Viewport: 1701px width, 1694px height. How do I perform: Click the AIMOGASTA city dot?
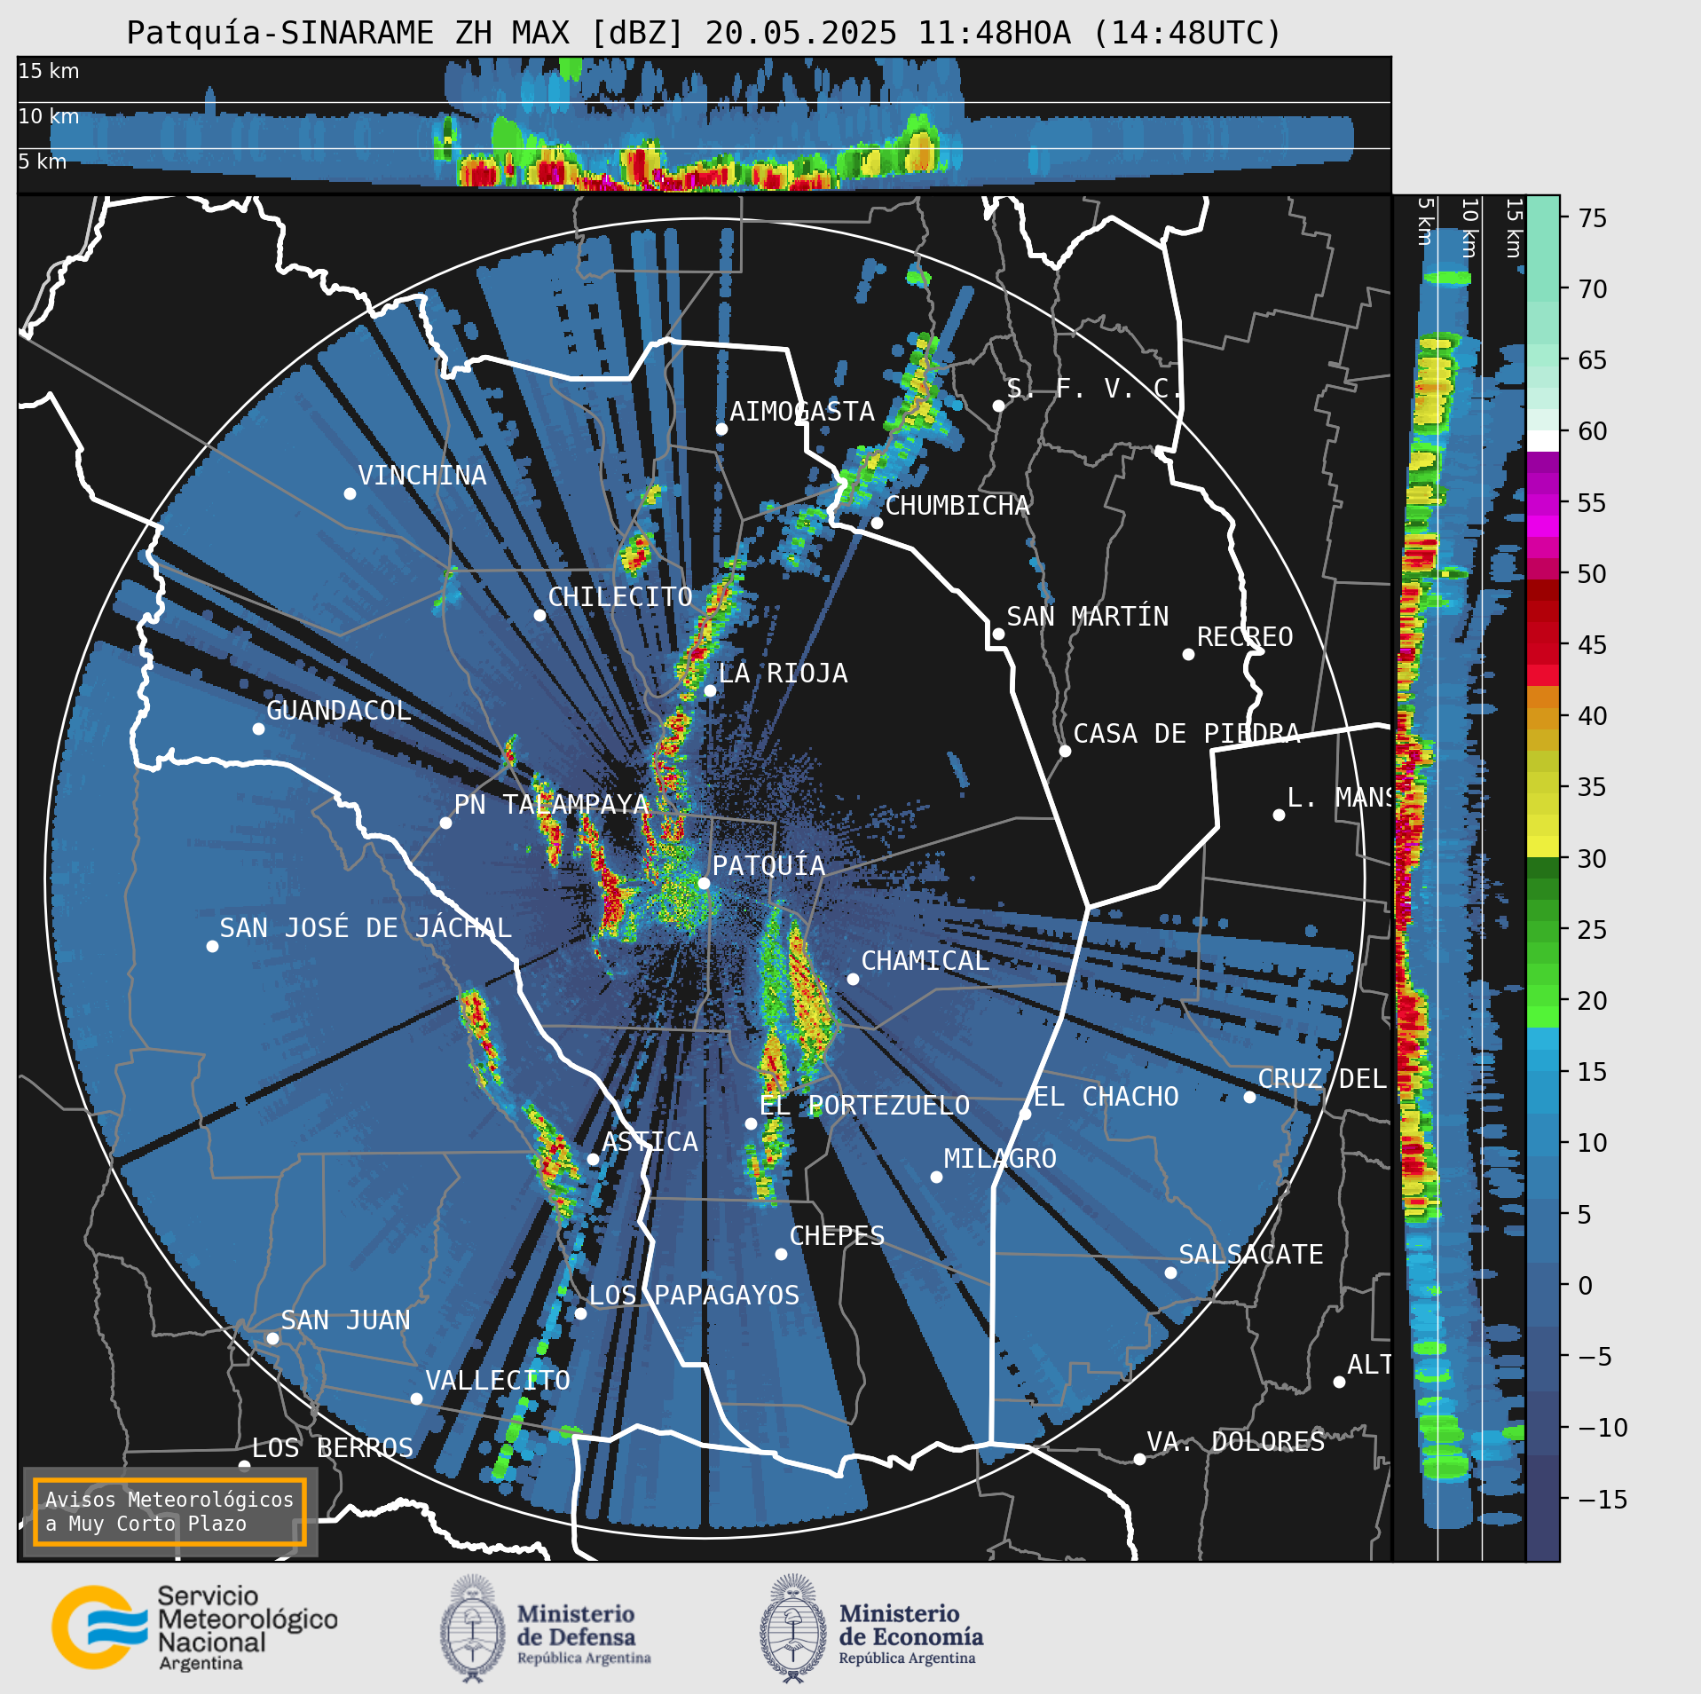(721, 429)
